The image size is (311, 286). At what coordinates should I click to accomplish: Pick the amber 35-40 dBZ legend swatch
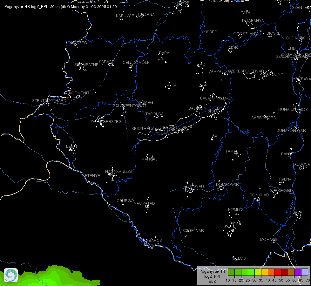point(265,272)
